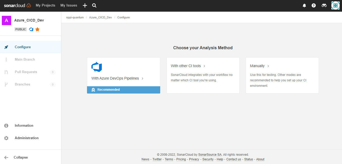Open the notifications bell
Screen dimensions: 342x164
click(304, 5)
